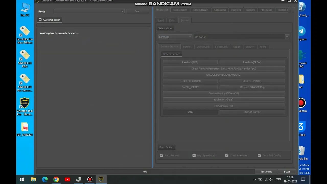Click the 0% progress bar
The width and height of the screenshot is (327, 184).
tap(145, 171)
